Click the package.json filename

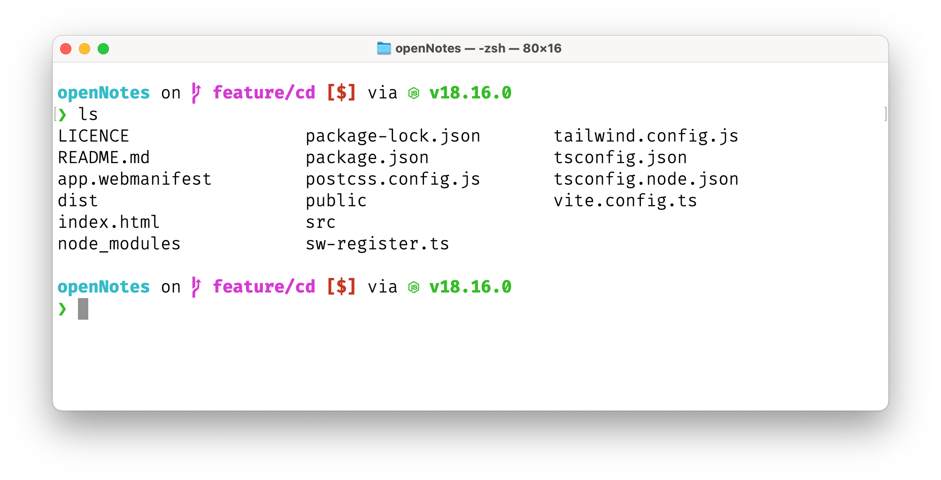coord(367,157)
